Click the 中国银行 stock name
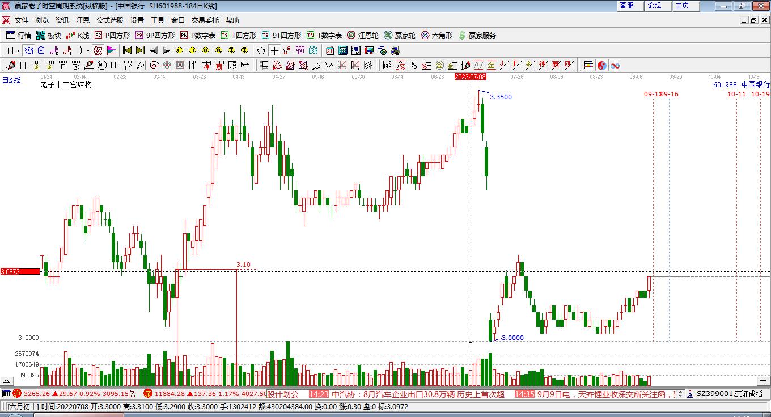Viewport: 771px width, 417px height. 756,84
